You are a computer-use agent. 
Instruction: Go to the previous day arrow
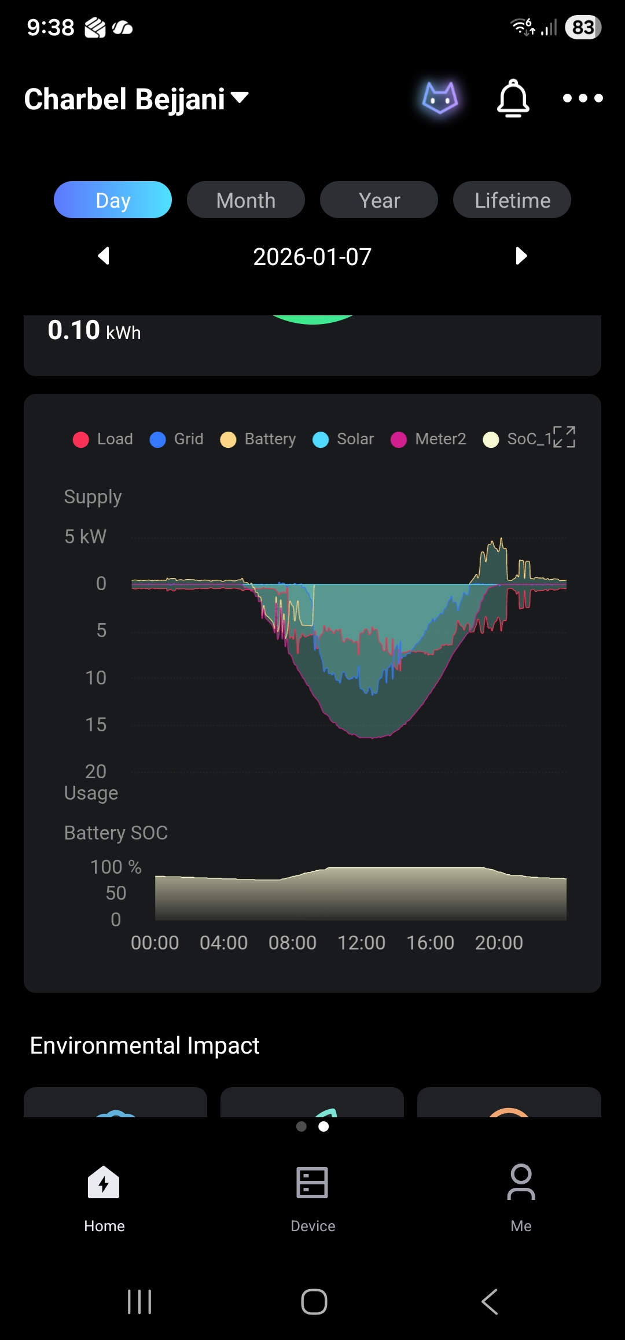click(x=104, y=256)
